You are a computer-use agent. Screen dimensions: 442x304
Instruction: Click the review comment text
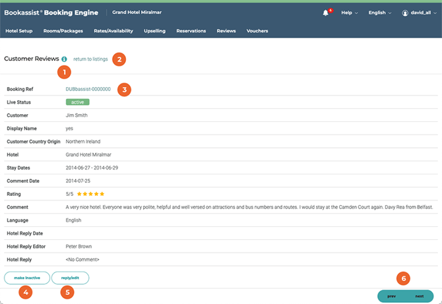[x=249, y=207]
